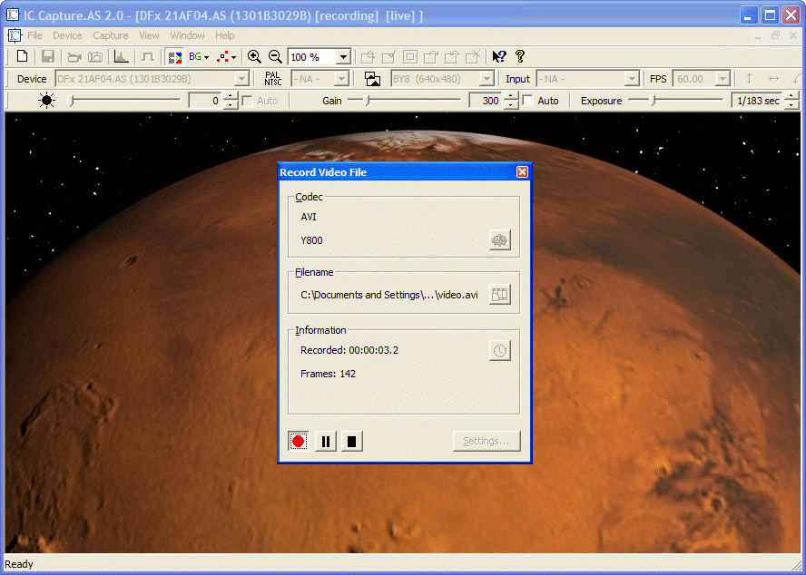
Task: Click the new document icon
Action: [x=23, y=57]
